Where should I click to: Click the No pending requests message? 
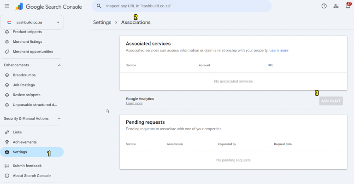(233, 160)
